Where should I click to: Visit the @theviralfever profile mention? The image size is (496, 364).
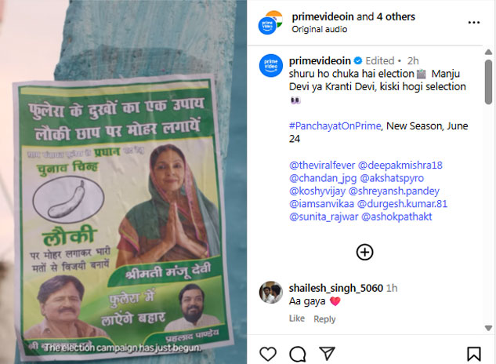(322, 165)
